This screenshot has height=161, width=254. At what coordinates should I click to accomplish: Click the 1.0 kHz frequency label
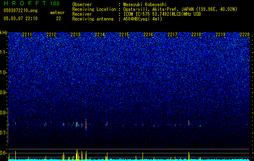3,72
